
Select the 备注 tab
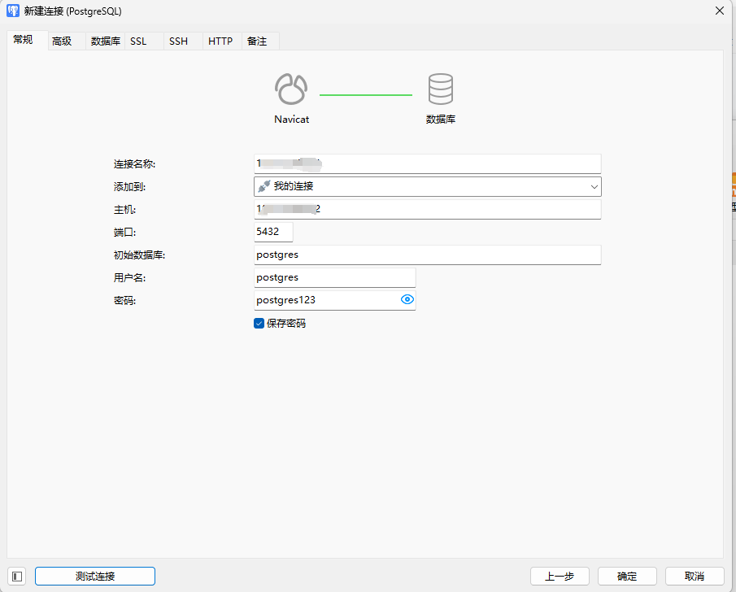(x=259, y=40)
